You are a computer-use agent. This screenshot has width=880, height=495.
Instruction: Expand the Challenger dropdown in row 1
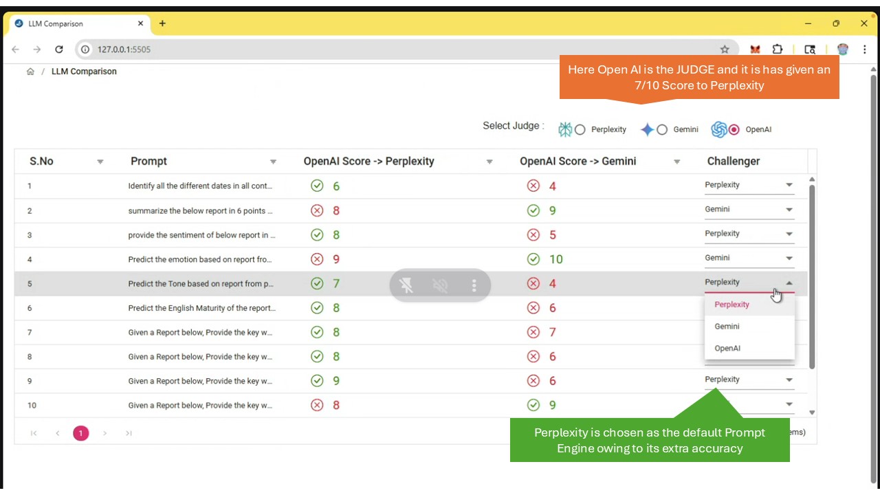(x=789, y=185)
